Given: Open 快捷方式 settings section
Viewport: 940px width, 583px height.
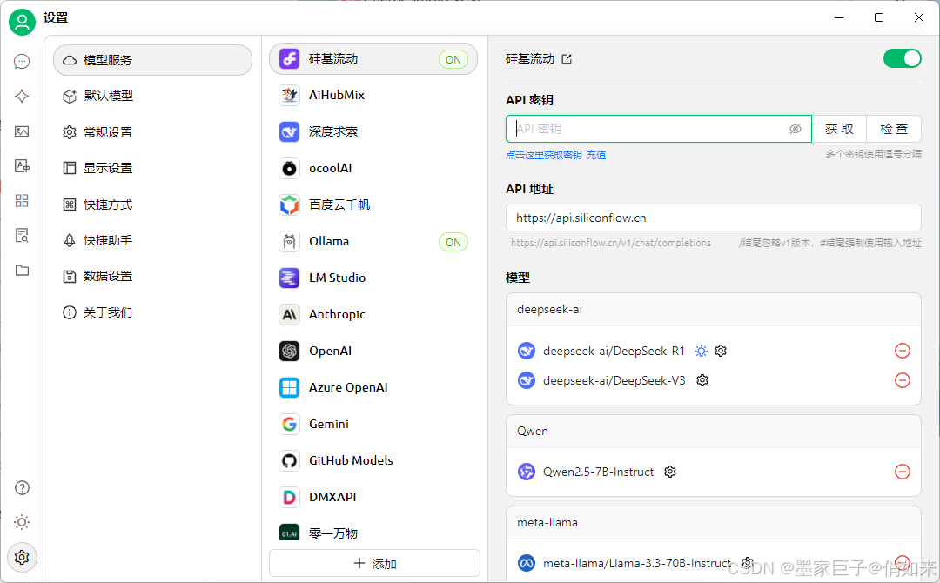Looking at the screenshot, I should (x=153, y=204).
